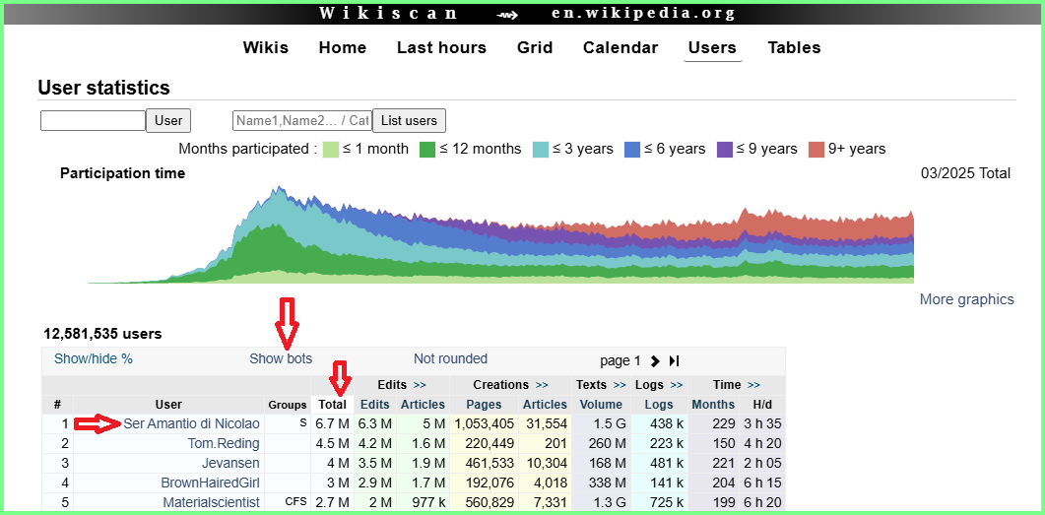Screen dimensions: 1045x515
Task: Click the List users button
Action: point(409,120)
